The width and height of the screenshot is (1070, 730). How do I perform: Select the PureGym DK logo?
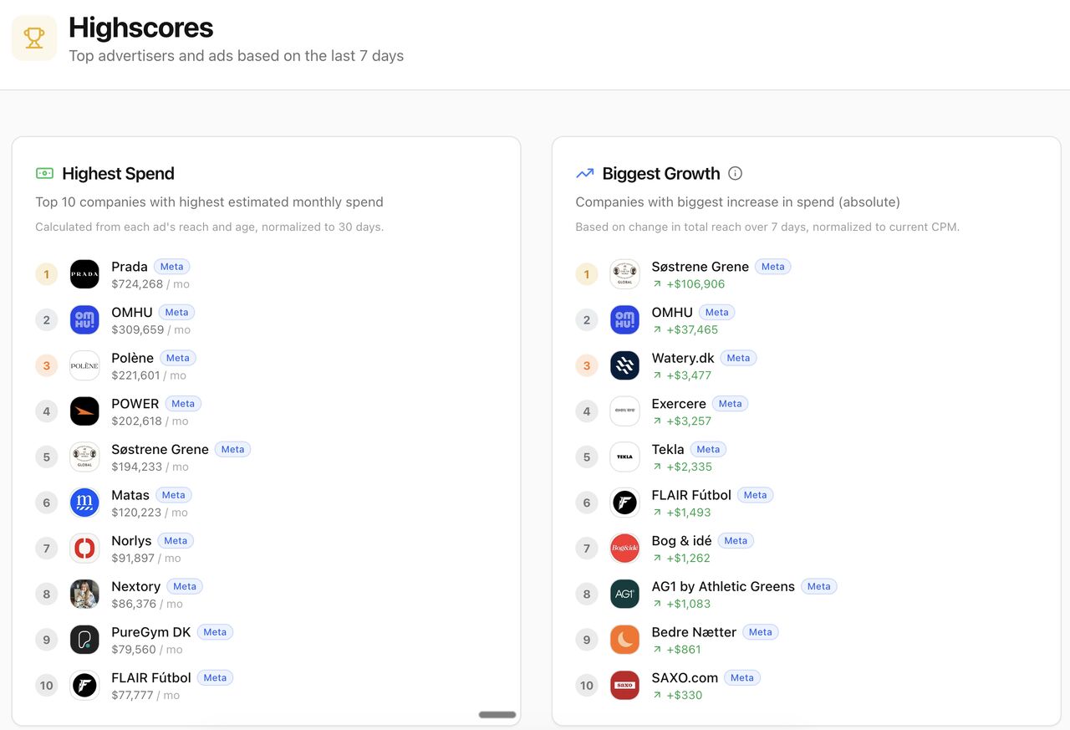point(84,640)
